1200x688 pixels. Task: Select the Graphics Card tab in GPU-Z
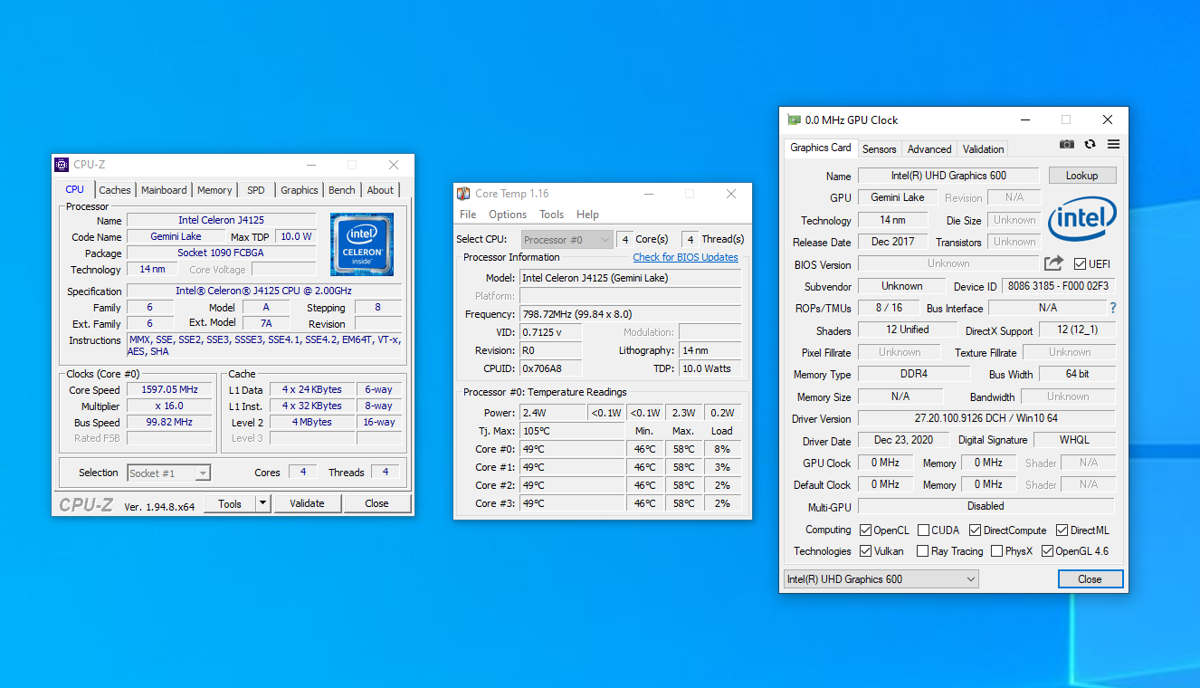tap(821, 148)
